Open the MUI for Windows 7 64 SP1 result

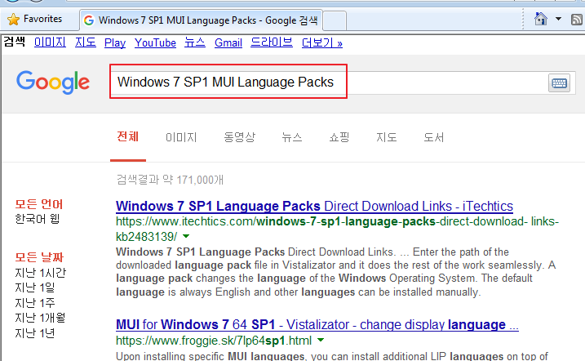[317, 324]
